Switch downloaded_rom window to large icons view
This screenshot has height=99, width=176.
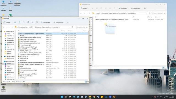tap(166, 68)
